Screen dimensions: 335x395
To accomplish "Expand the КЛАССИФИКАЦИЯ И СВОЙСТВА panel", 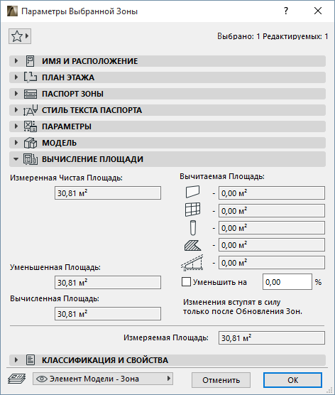I will pos(16,360).
